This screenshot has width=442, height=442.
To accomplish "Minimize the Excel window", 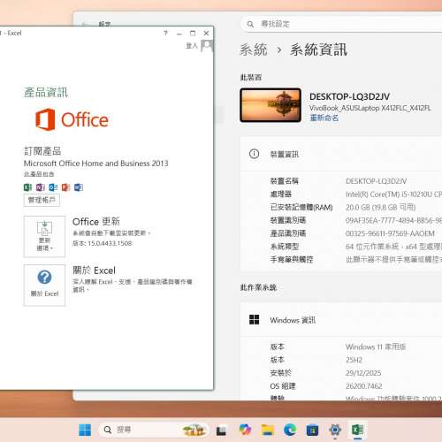I will tap(179, 34).
